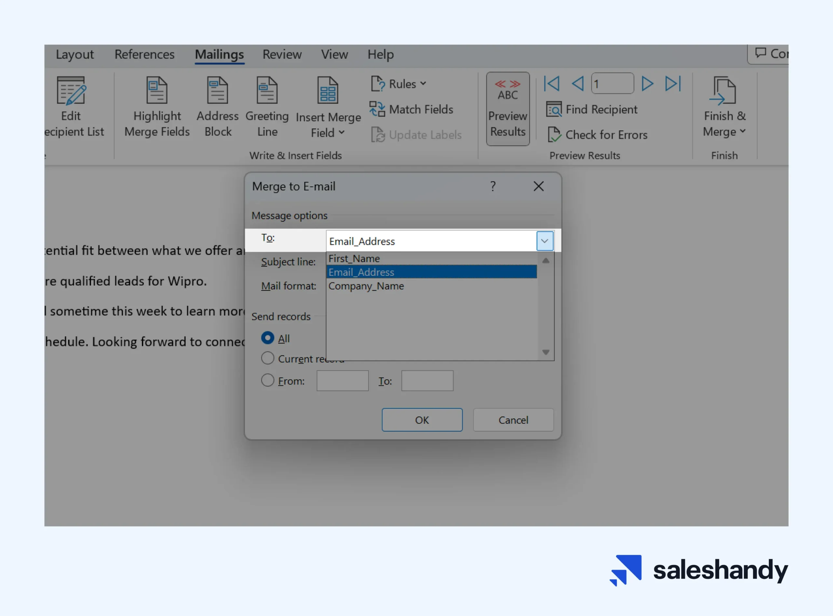833x616 pixels.
Task: Click the list scrollbar down arrow
Action: (546, 352)
